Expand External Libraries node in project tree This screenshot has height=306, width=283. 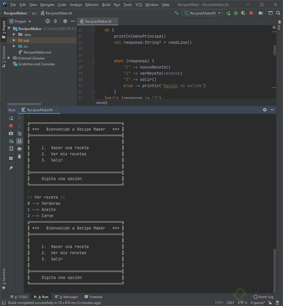tap(9, 58)
